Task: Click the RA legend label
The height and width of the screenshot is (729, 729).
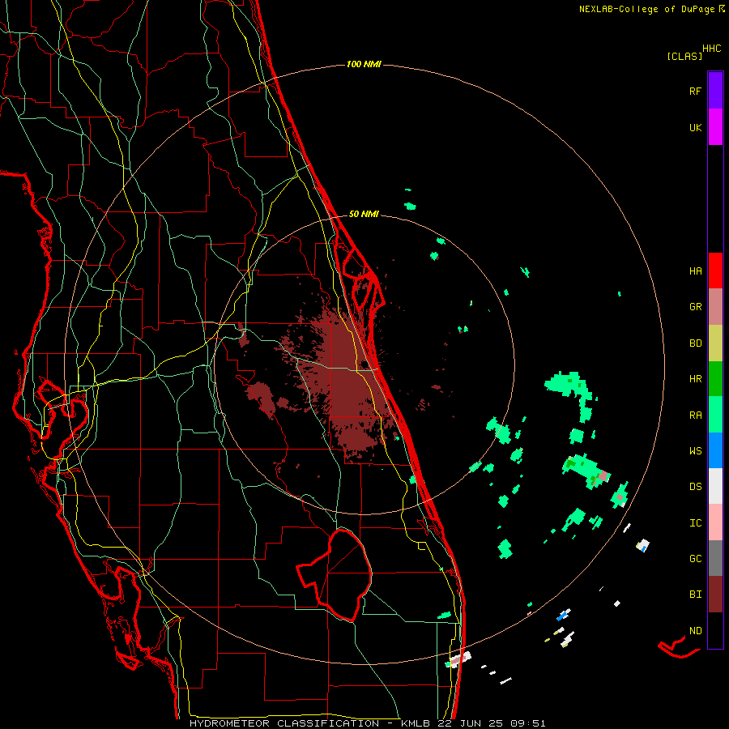Action: tap(695, 415)
